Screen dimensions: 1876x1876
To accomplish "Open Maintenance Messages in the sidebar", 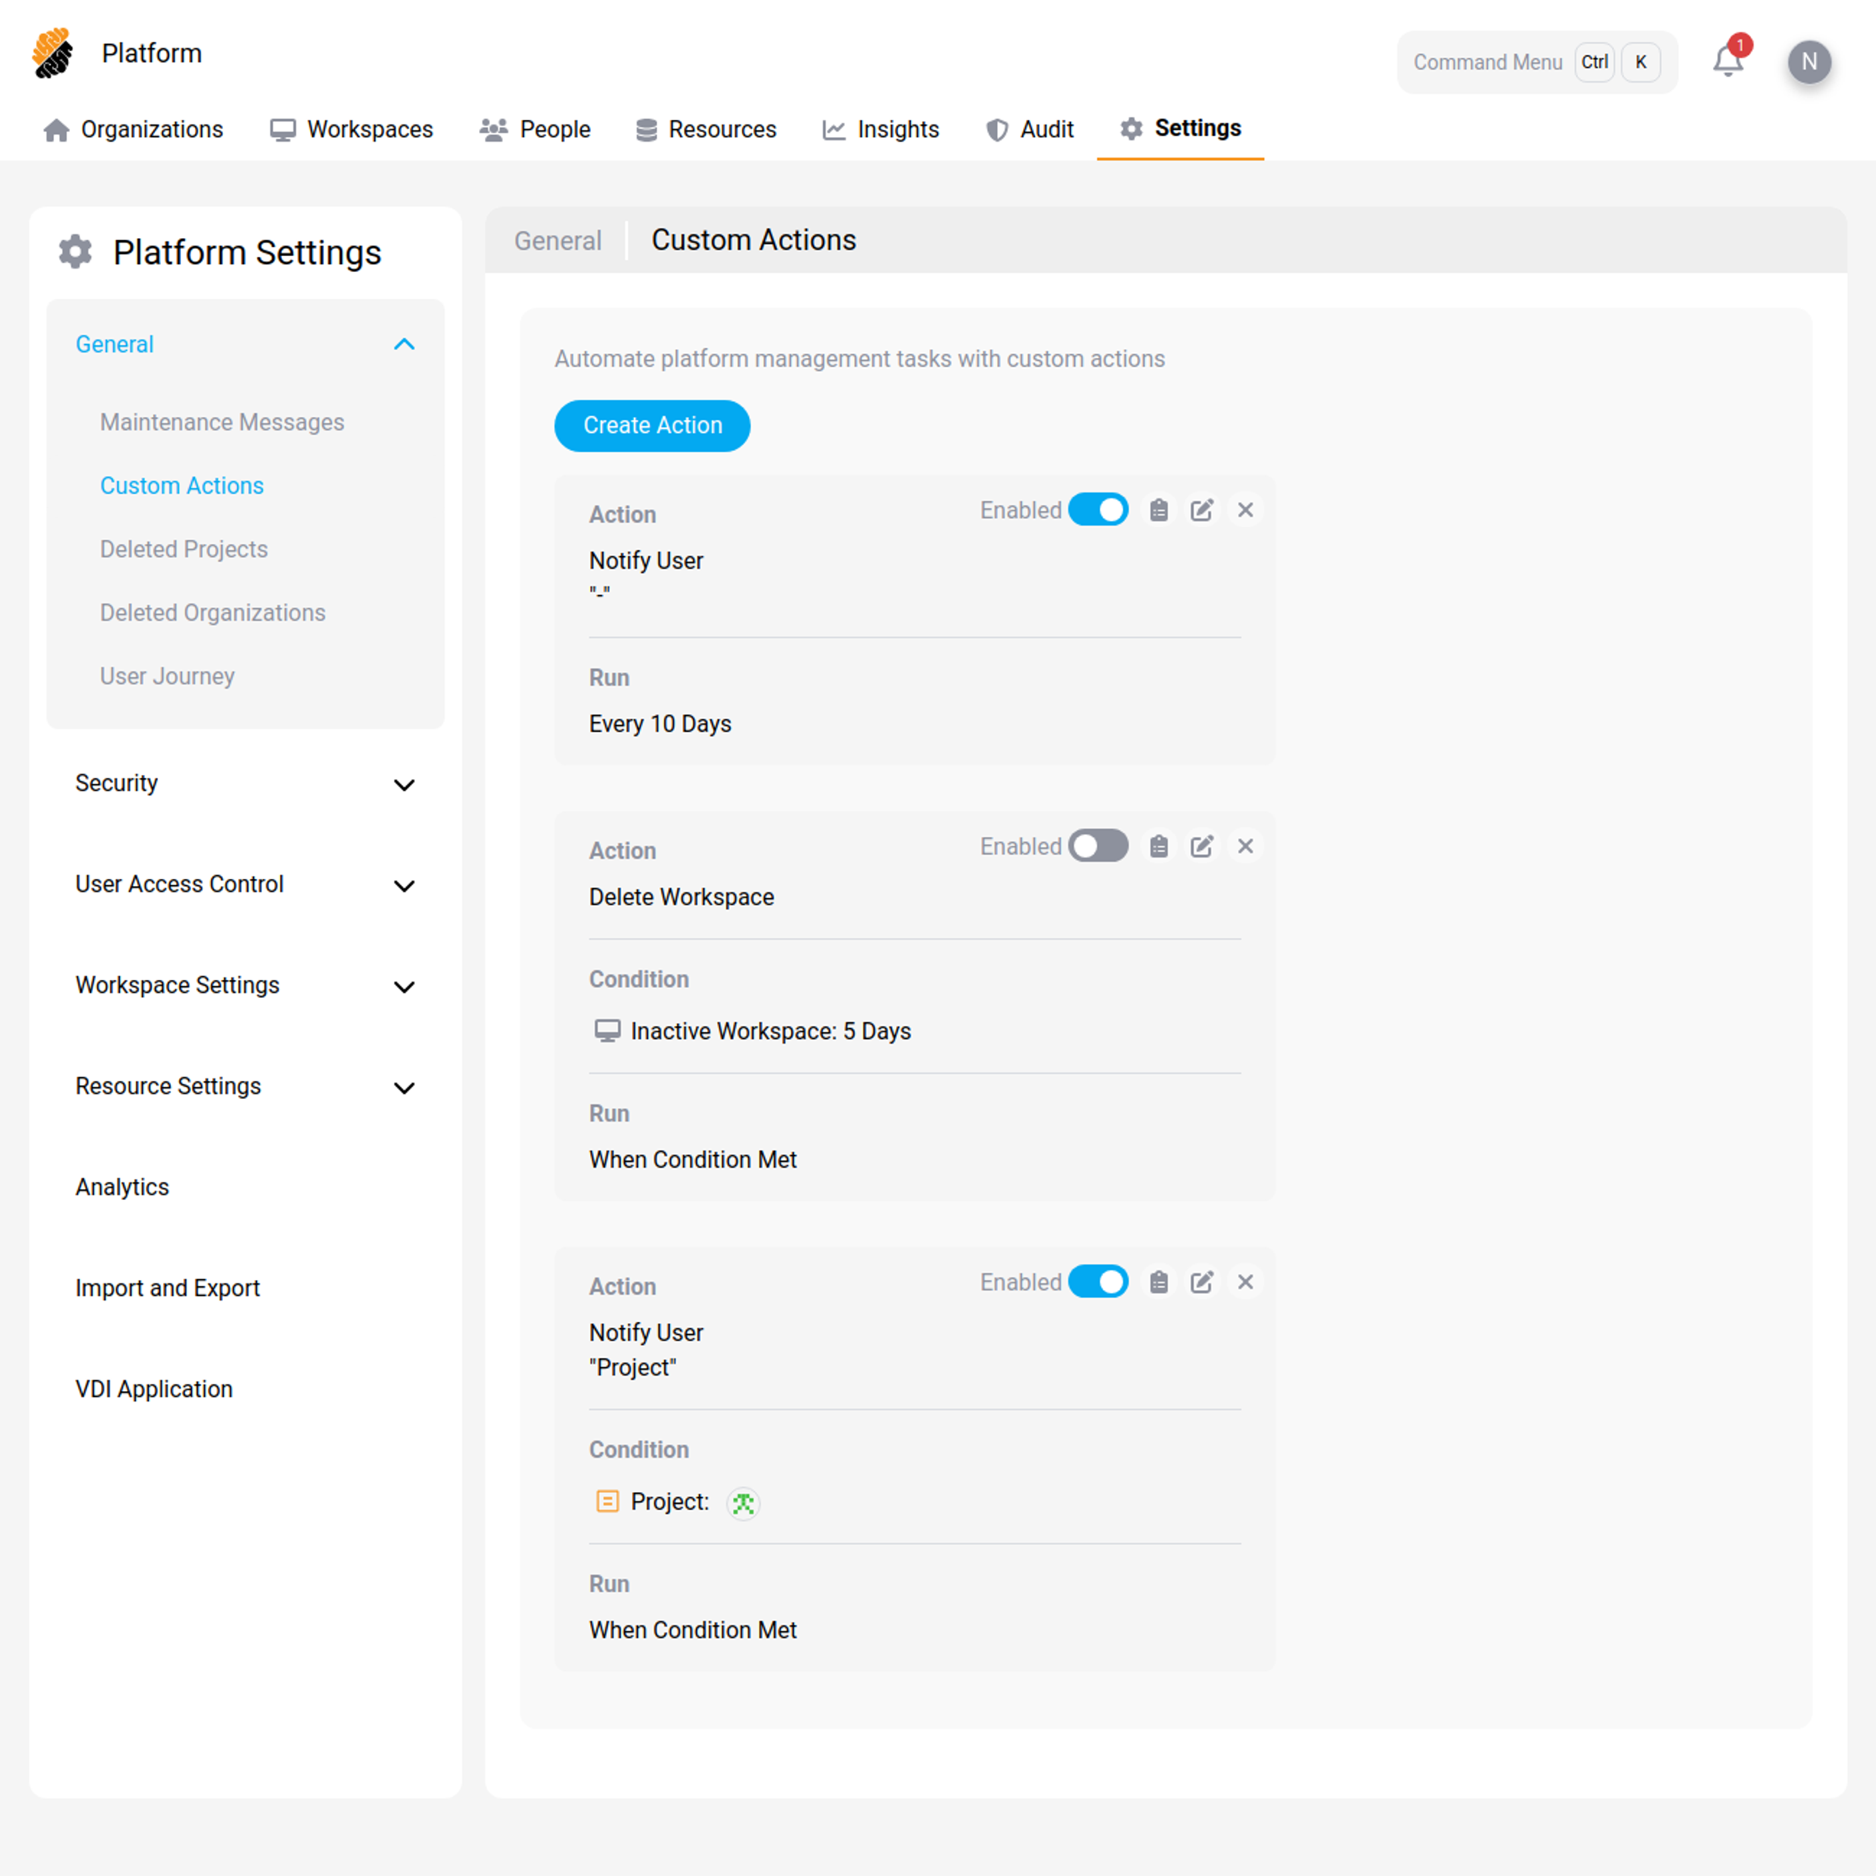I will [222, 421].
